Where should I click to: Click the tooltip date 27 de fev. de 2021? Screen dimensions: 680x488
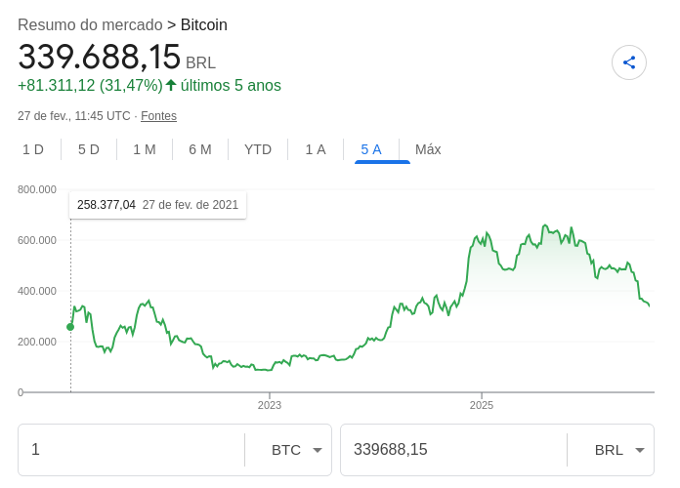191,205
